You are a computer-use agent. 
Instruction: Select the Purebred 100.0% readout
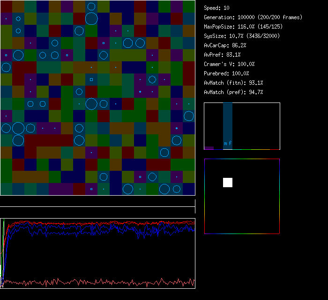pyautogui.click(x=227, y=73)
